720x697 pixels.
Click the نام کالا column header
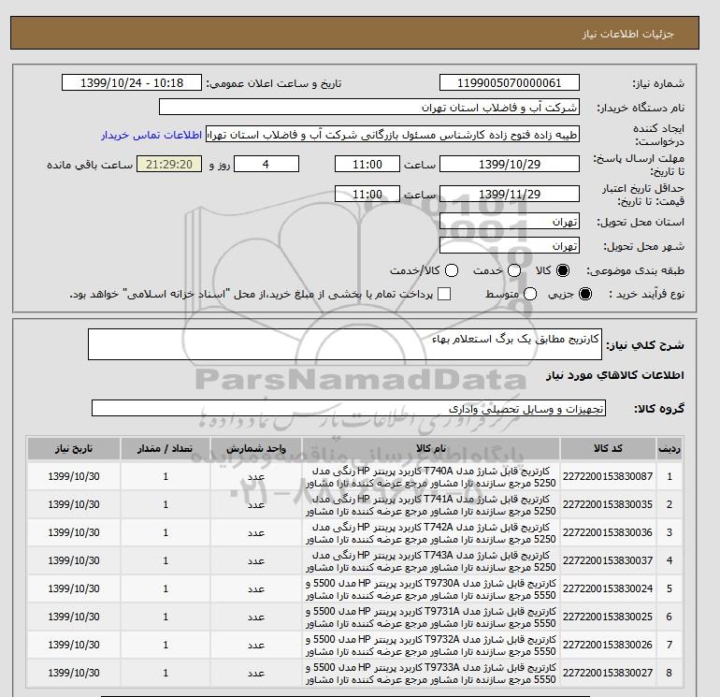(x=431, y=448)
